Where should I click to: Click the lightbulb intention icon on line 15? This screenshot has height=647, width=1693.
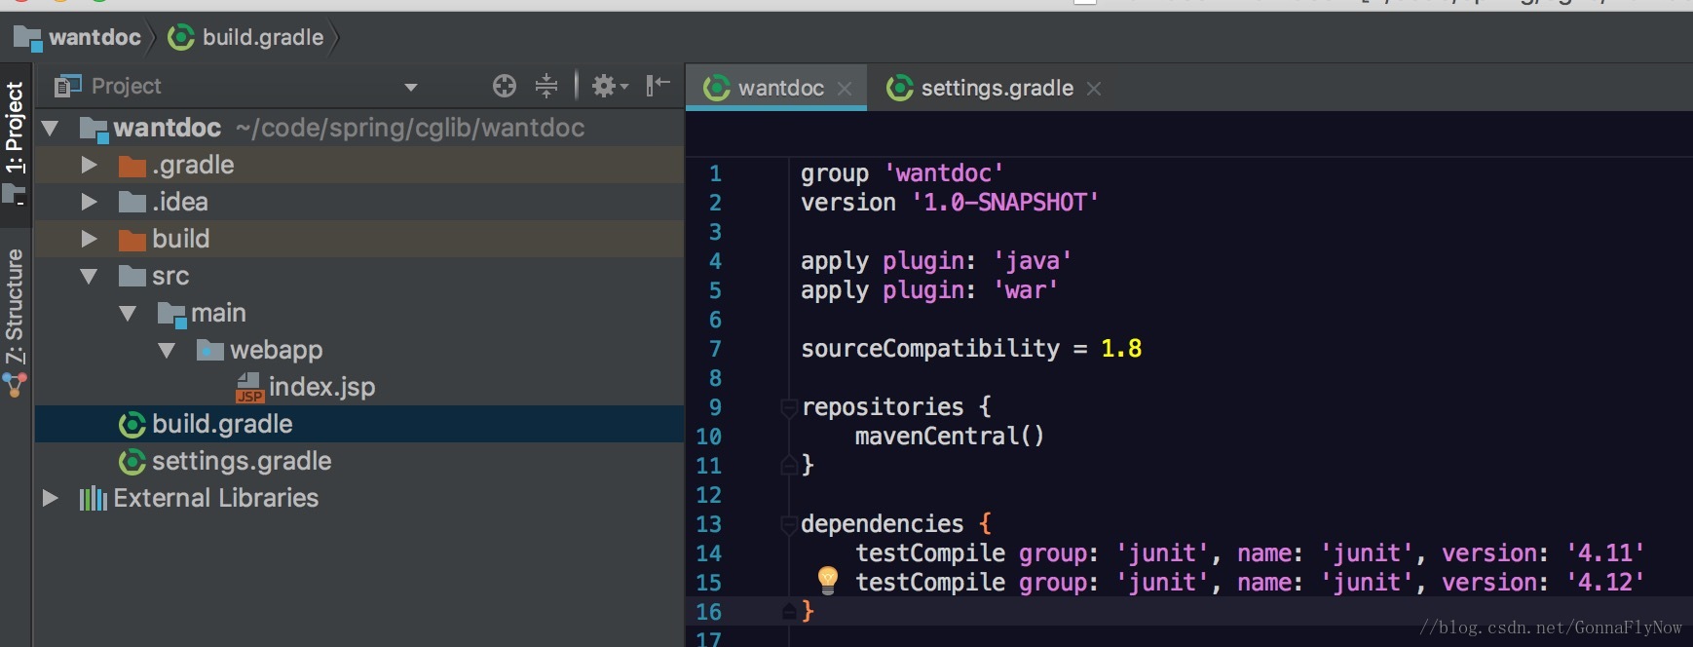point(827,581)
